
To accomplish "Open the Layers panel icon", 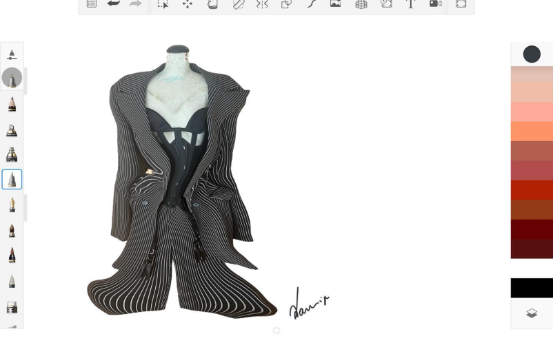I will click(x=532, y=313).
